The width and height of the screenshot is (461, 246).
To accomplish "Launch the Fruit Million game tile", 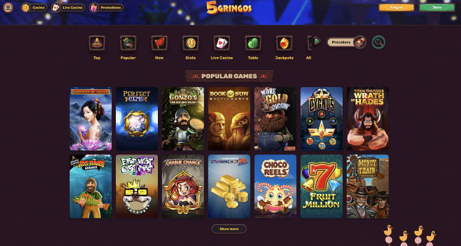I will click(322, 186).
